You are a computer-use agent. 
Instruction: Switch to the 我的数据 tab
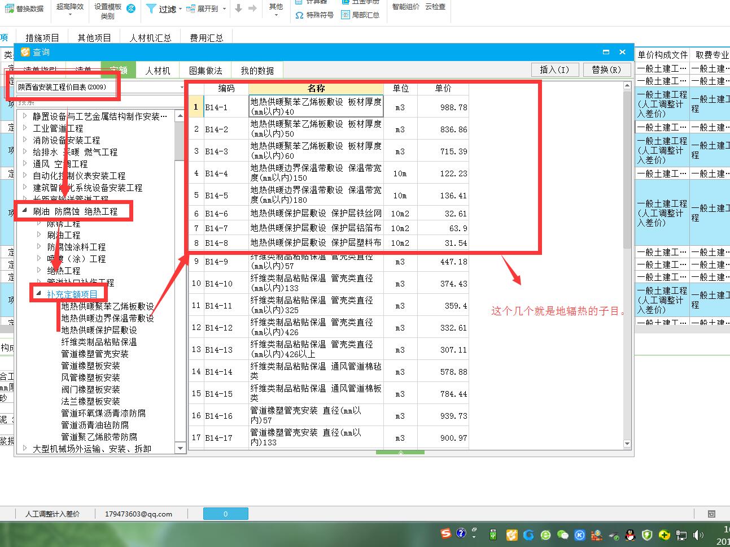tap(257, 71)
